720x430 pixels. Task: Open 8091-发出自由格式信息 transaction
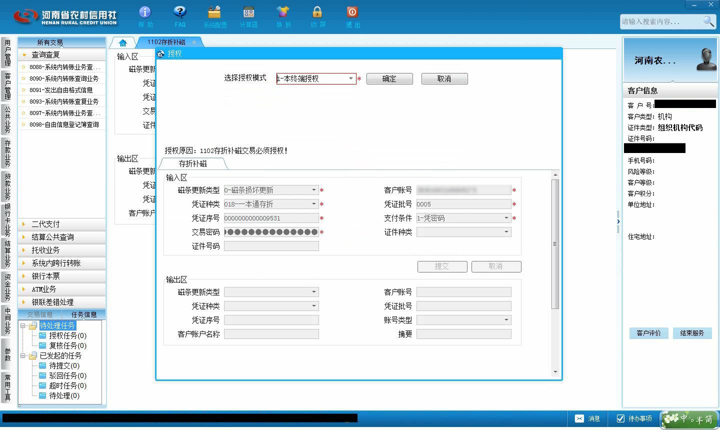pos(62,90)
